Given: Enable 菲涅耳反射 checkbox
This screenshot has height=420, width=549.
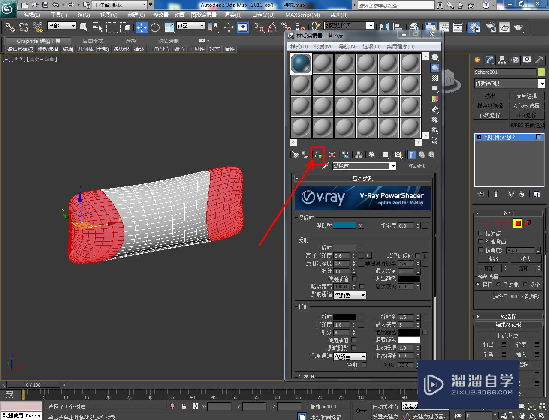Looking at the screenshot, I should pyautogui.click(x=418, y=255).
